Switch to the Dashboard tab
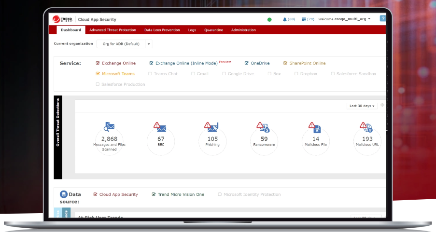Viewport: 436px width, 232px height. [71, 30]
